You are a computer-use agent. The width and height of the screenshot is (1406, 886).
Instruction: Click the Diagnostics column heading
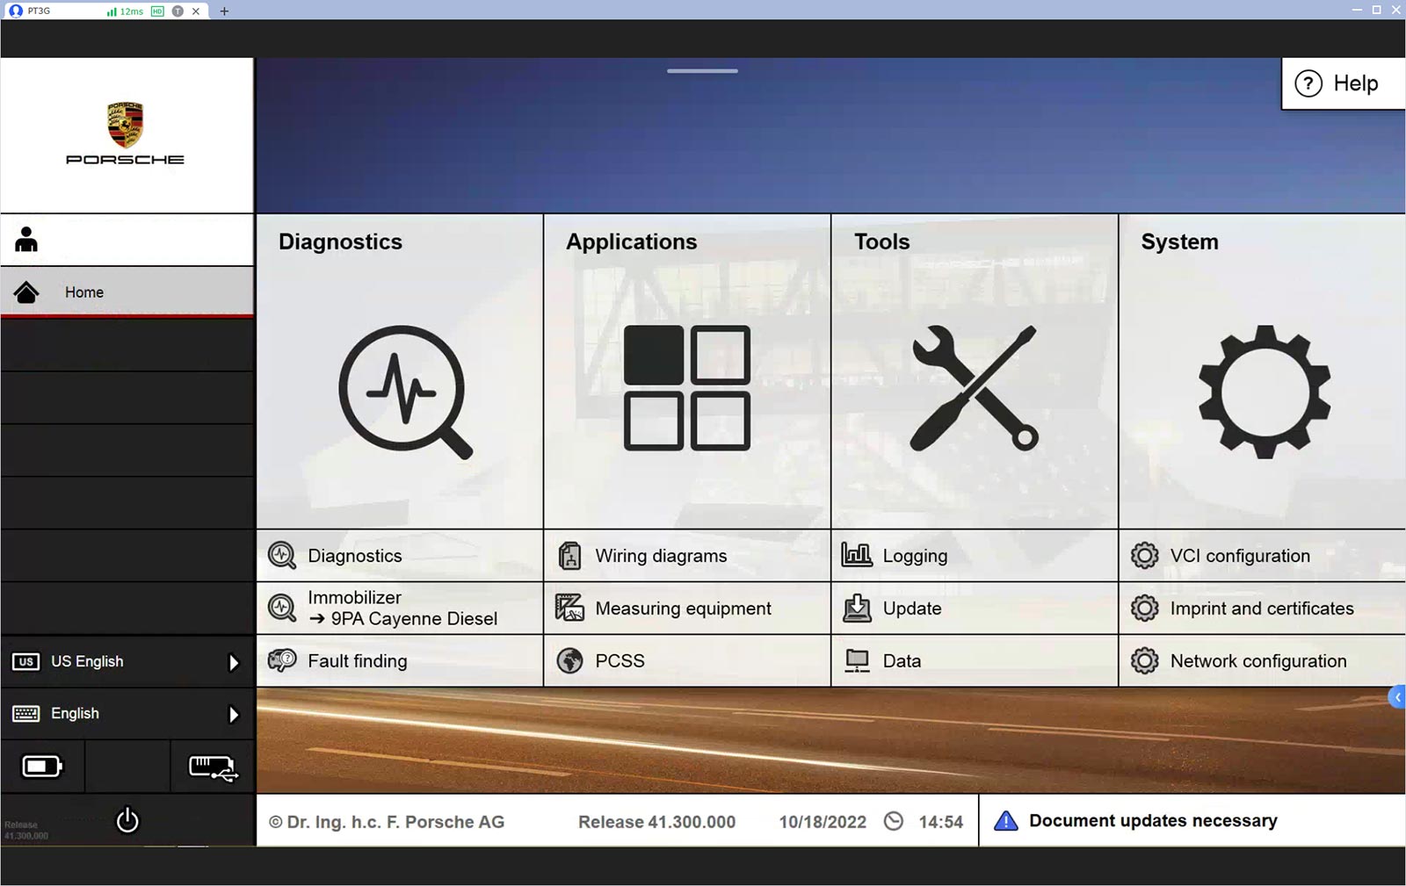340,241
